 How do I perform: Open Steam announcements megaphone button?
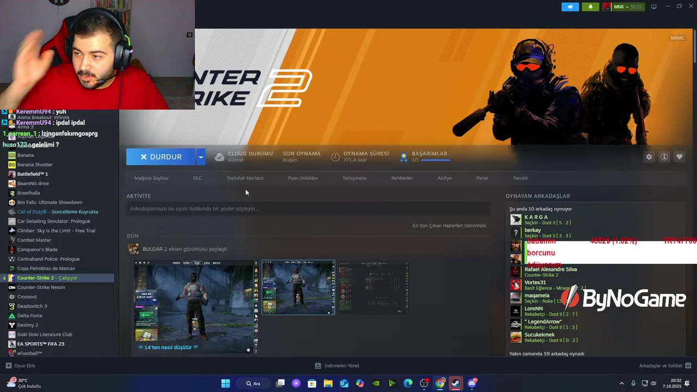(570, 7)
